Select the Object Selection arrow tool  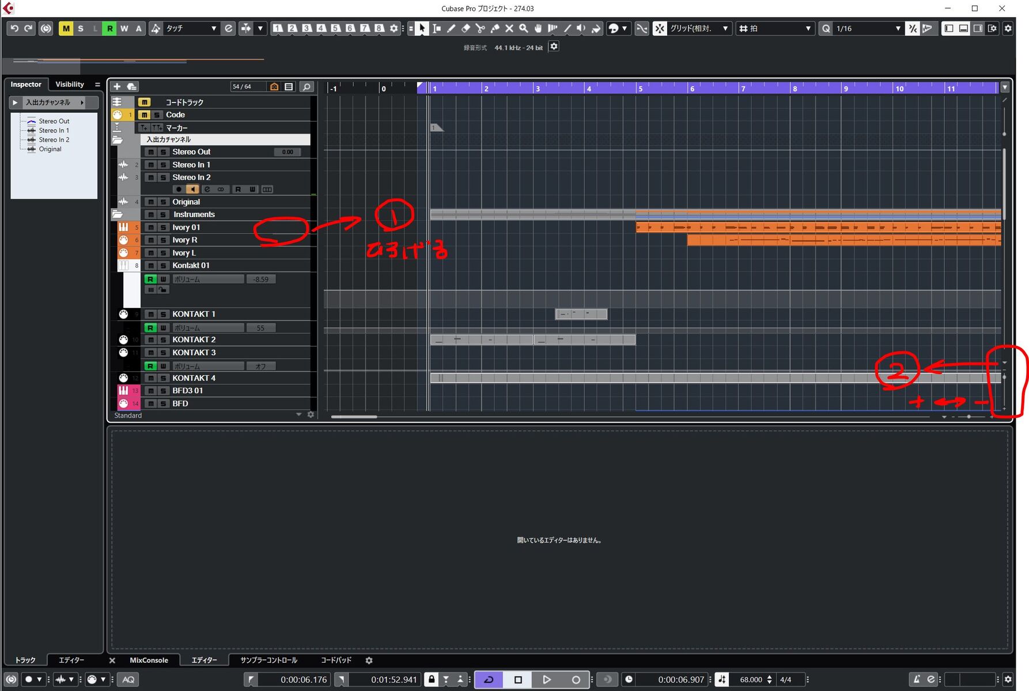422,28
